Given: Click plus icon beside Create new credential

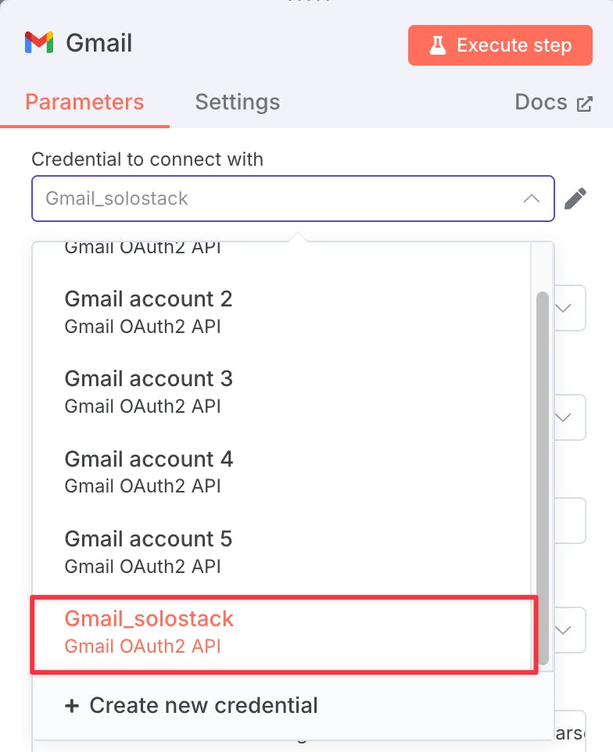Looking at the screenshot, I should (x=72, y=705).
